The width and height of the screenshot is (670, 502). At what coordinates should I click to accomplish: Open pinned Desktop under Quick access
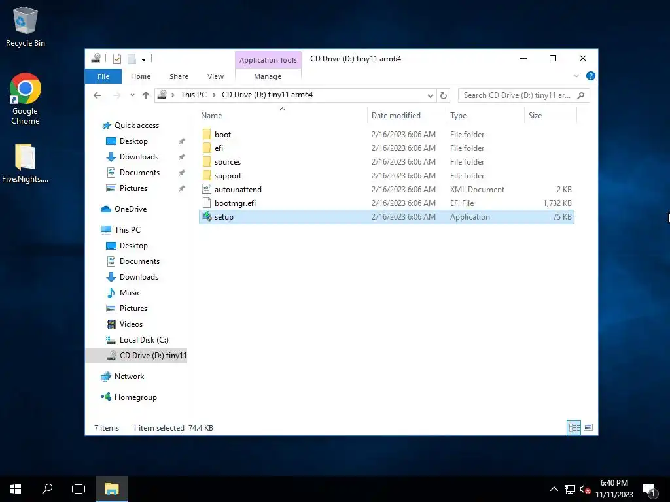(133, 141)
